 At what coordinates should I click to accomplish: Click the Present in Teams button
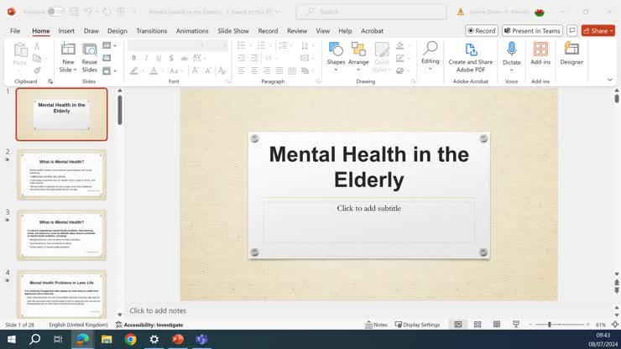point(532,31)
